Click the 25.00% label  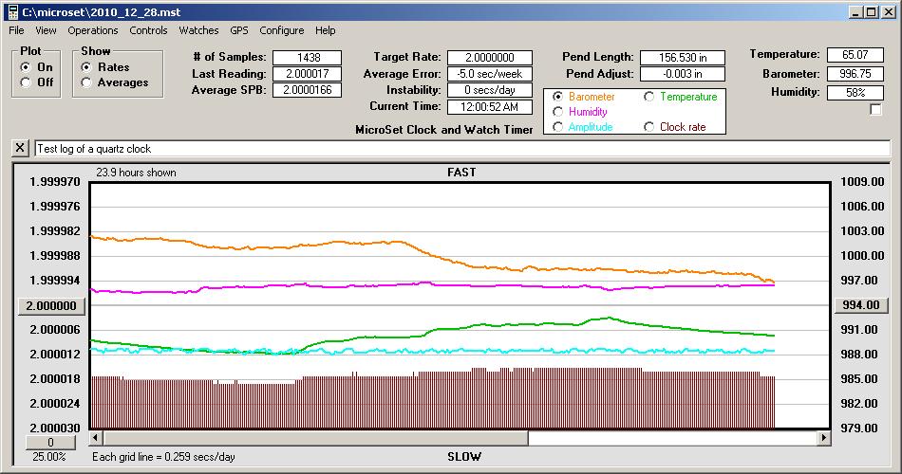click(x=48, y=457)
